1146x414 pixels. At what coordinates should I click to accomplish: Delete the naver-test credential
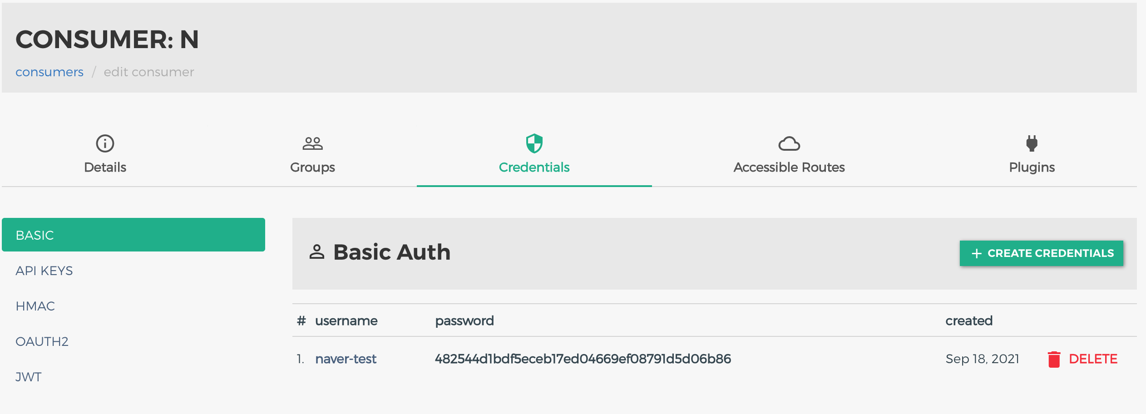click(1082, 359)
